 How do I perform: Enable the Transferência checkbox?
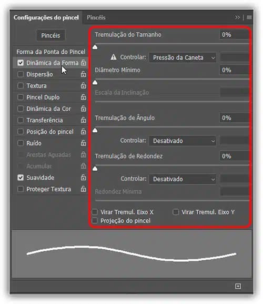(x=21, y=120)
